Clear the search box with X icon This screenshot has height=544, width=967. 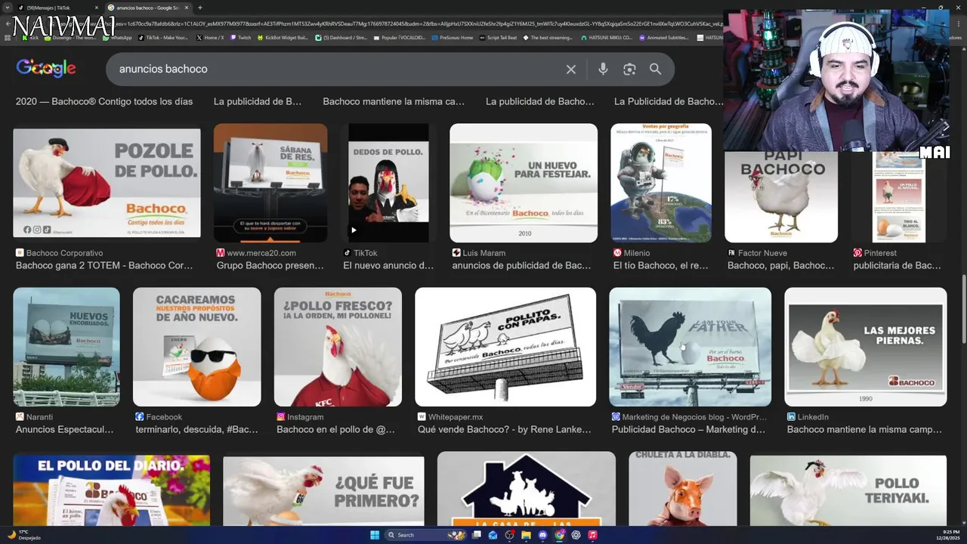click(x=571, y=70)
